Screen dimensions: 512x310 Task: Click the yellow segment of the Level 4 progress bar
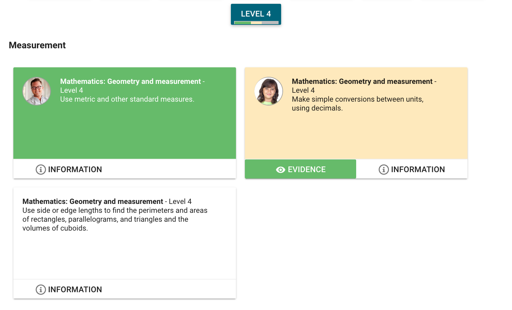coord(256,23)
